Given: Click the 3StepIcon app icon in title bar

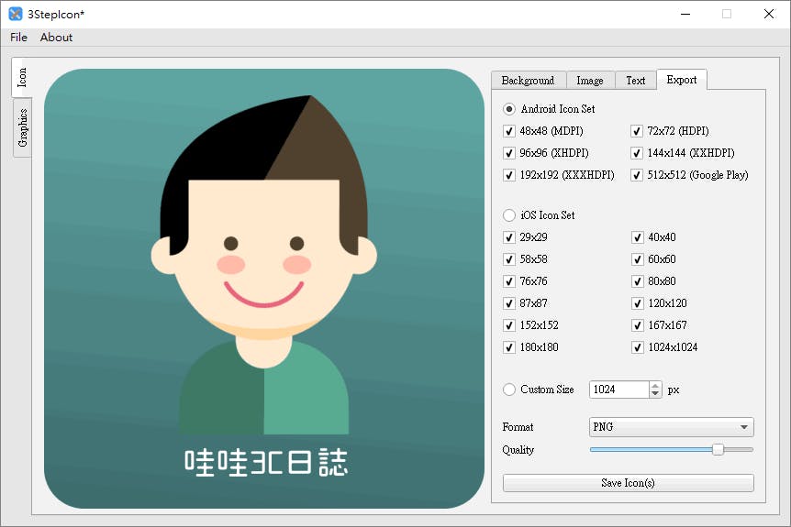Looking at the screenshot, I should coord(16,14).
